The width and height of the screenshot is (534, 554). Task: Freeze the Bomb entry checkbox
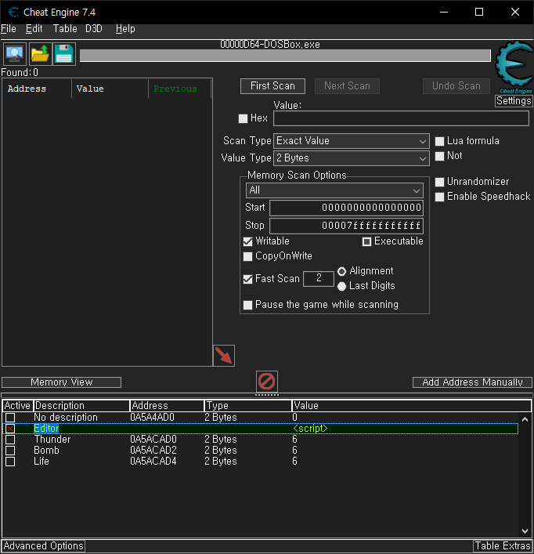tap(10, 451)
